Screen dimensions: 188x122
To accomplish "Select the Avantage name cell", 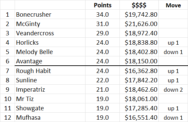I will tap(50, 61).
